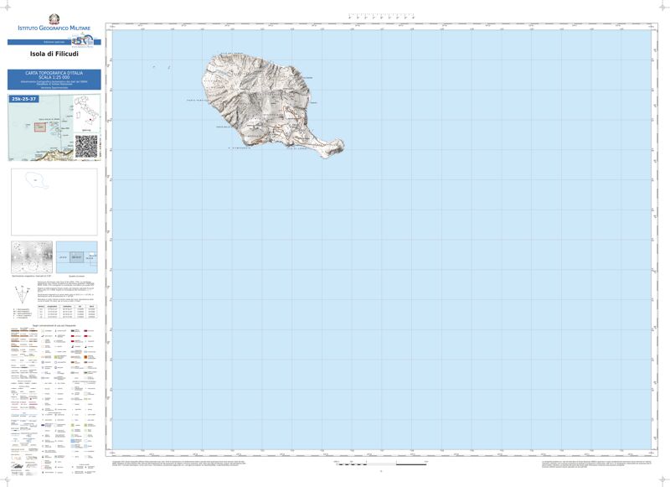The width and height of the screenshot is (670, 487).
Task: Click the 150th anniversary logo
Action: click(x=81, y=42)
